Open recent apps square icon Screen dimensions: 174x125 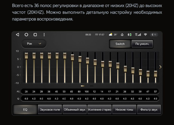(35, 35)
